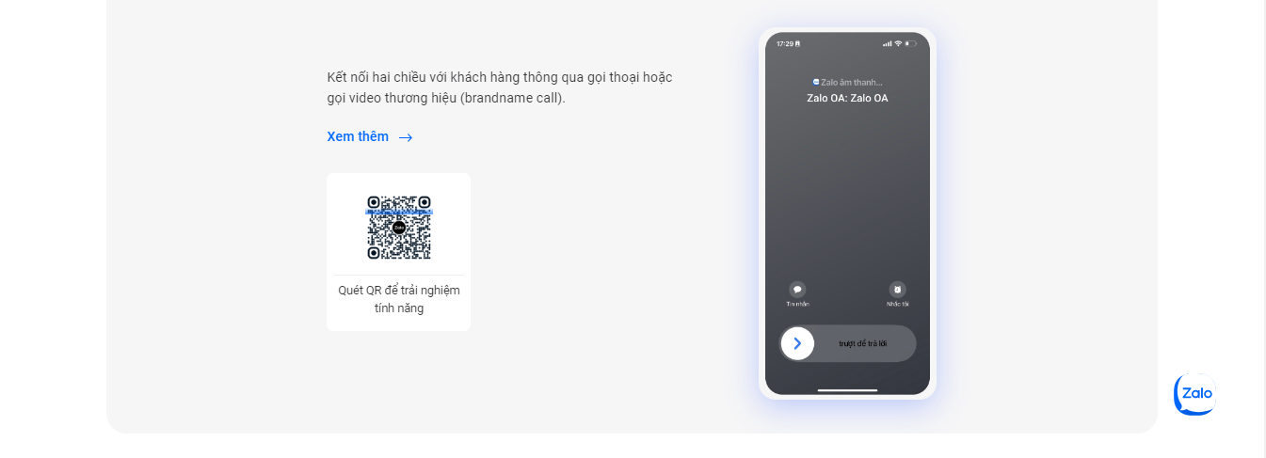Open the Xem thêm link
This screenshot has width=1266, height=458.
(358, 136)
